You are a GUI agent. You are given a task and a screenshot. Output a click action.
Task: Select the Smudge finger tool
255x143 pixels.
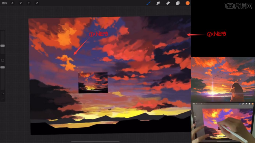[x=158, y=3]
